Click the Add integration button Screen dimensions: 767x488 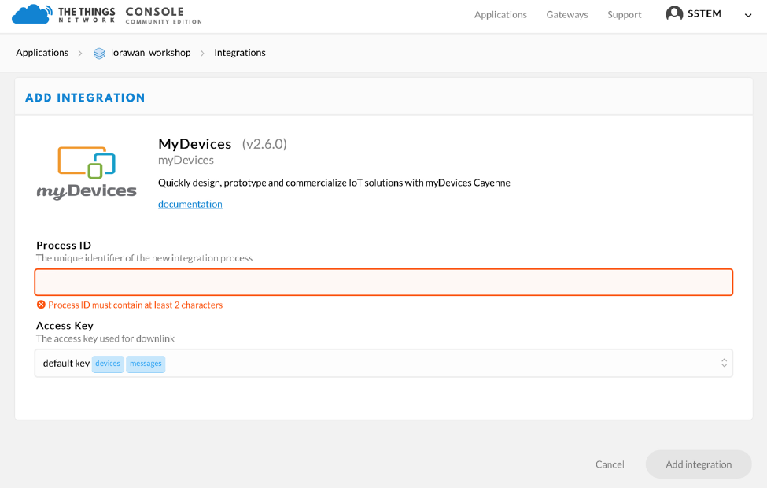coord(699,464)
